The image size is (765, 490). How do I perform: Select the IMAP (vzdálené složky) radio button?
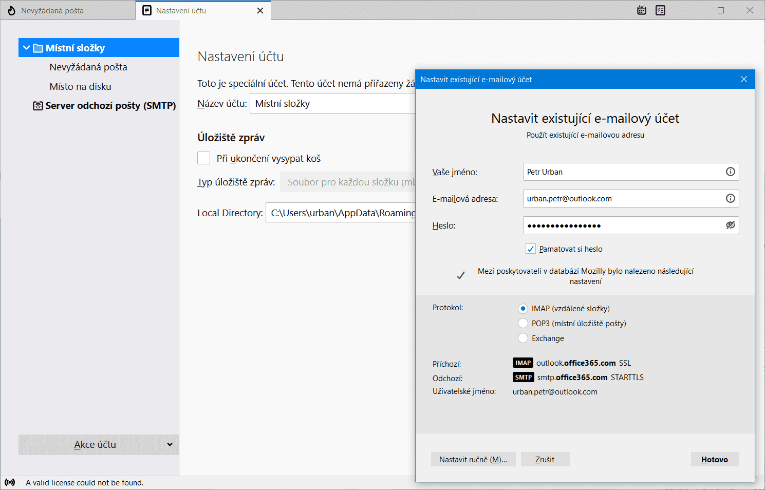(x=523, y=309)
